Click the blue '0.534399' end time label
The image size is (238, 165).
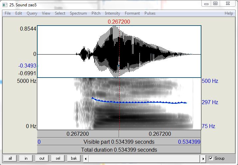[x=189, y=142]
